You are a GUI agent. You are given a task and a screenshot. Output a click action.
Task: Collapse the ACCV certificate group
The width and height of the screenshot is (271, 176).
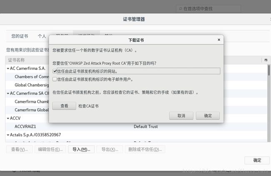tap(8, 118)
